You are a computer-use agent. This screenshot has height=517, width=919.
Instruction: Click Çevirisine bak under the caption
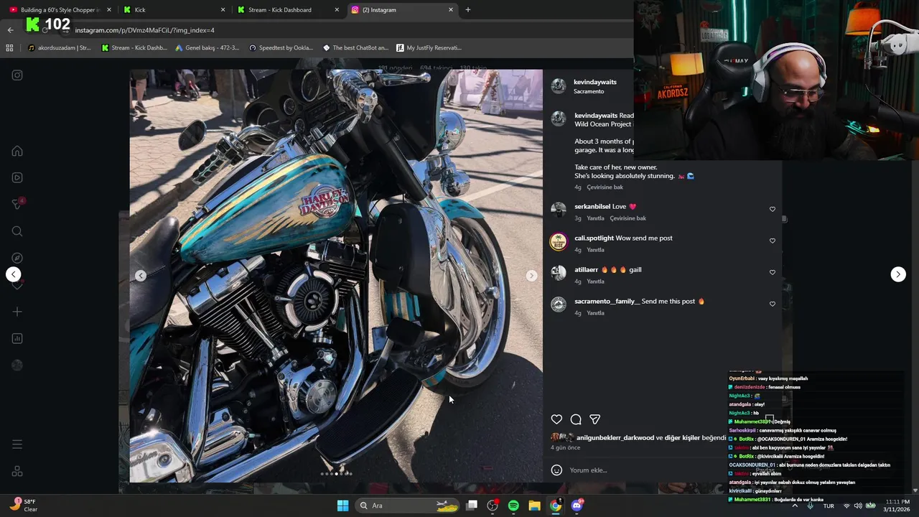pyautogui.click(x=605, y=187)
